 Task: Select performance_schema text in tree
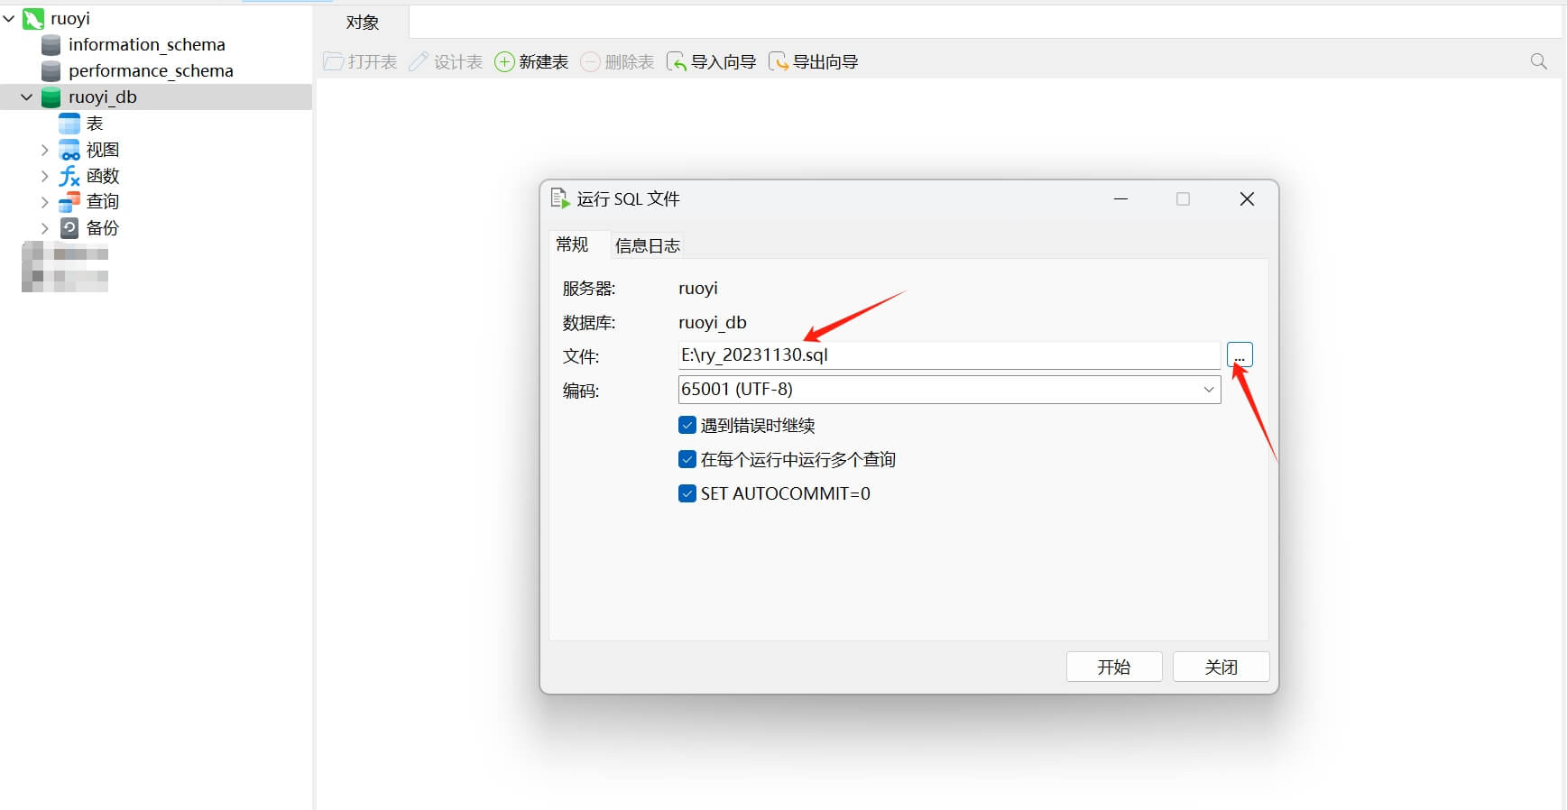tap(151, 71)
